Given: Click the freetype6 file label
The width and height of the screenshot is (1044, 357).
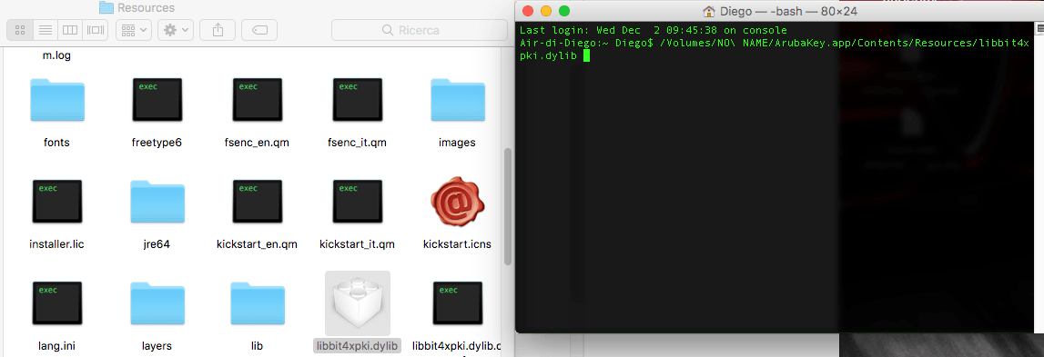Looking at the screenshot, I should click(157, 143).
